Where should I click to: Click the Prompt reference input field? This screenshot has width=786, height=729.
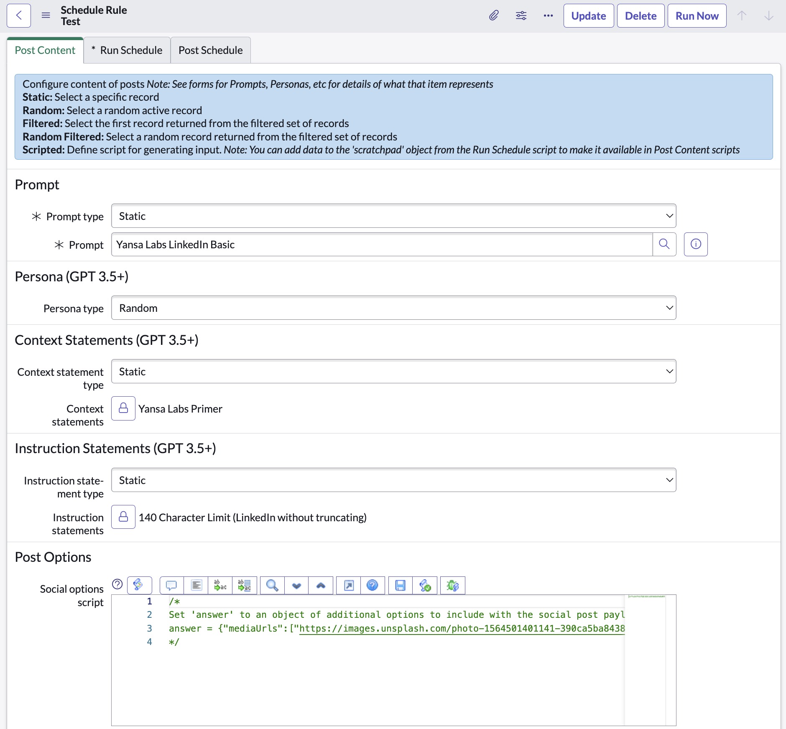coord(382,245)
